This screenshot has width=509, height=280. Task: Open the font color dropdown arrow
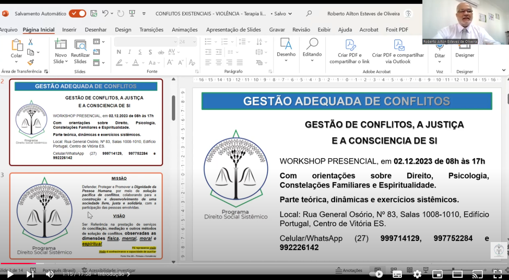click(142, 63)
